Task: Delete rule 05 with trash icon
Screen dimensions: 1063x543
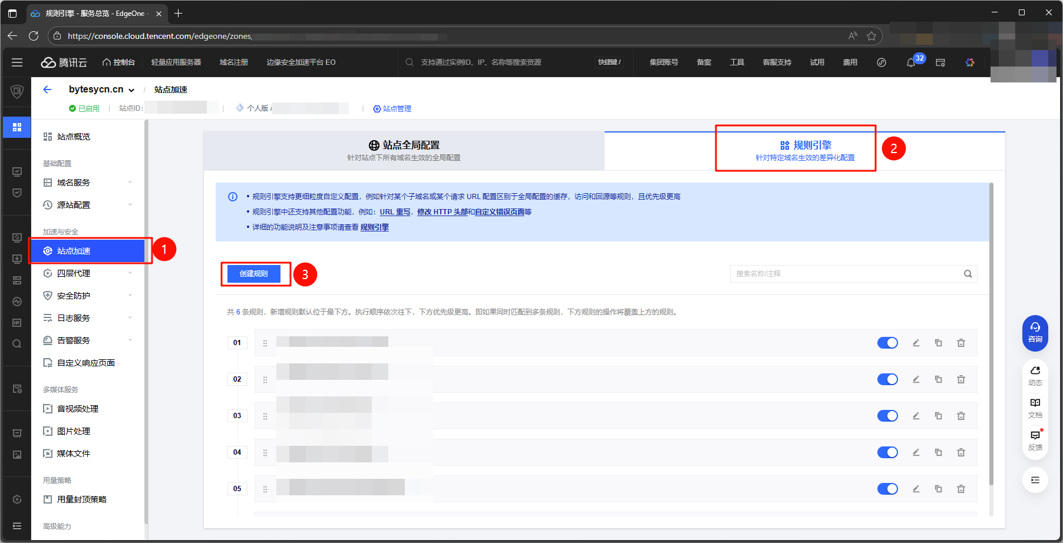Action: [961, 489]
